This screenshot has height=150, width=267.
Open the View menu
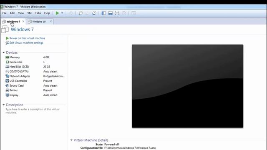pos(21,13)
